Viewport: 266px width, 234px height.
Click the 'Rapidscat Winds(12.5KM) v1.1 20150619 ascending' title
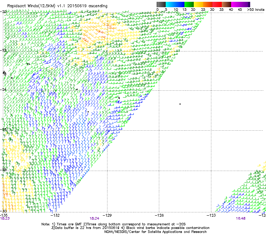[57, 6]
